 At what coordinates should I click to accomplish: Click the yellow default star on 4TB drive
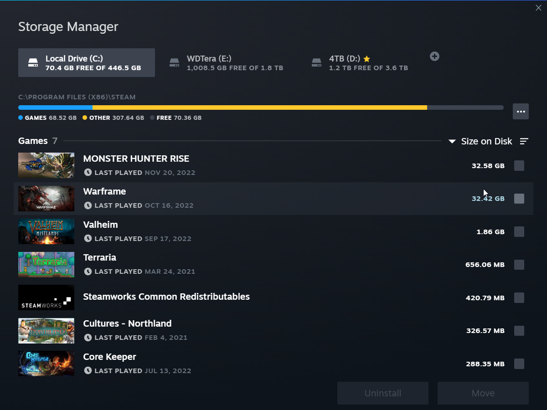[367, 59]
